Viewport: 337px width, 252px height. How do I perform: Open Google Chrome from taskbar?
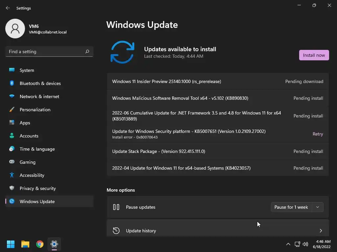pyautogui.click(x=40, y=244)
